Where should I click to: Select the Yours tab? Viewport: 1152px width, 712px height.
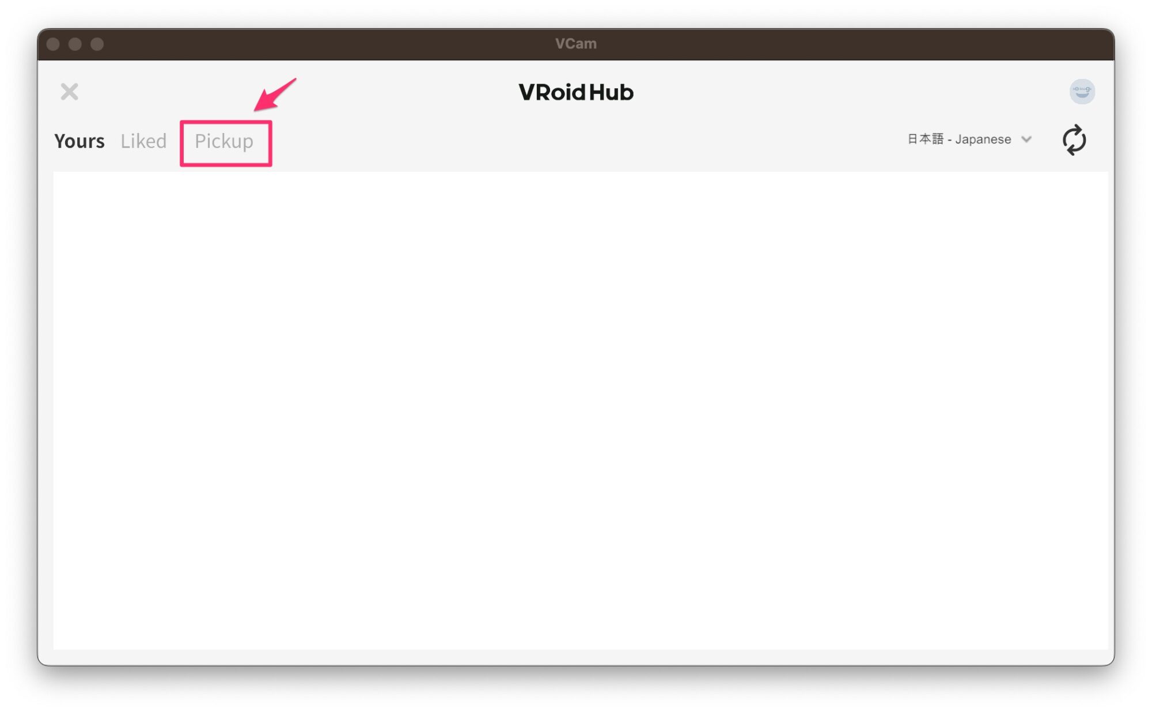[79, 141]
